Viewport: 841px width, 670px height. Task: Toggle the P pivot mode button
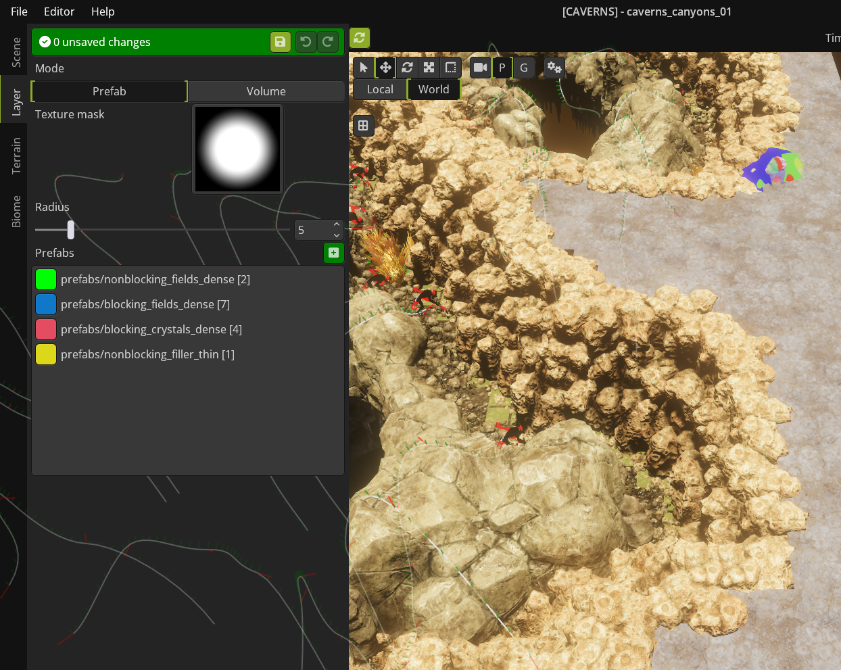pos(502,67)
